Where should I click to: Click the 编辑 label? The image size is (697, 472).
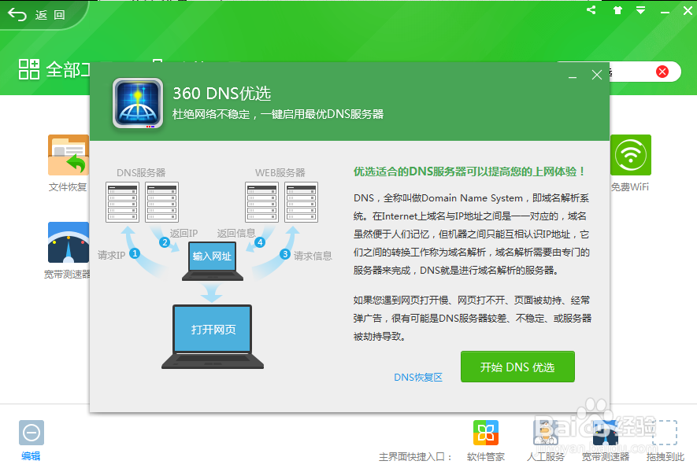pos(31,456)
